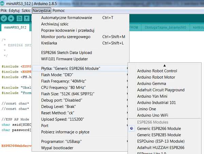This screenshot has width=204, height=154.
Task: Click the Verify sketch checkmark icon
Action: click(4, 18)
